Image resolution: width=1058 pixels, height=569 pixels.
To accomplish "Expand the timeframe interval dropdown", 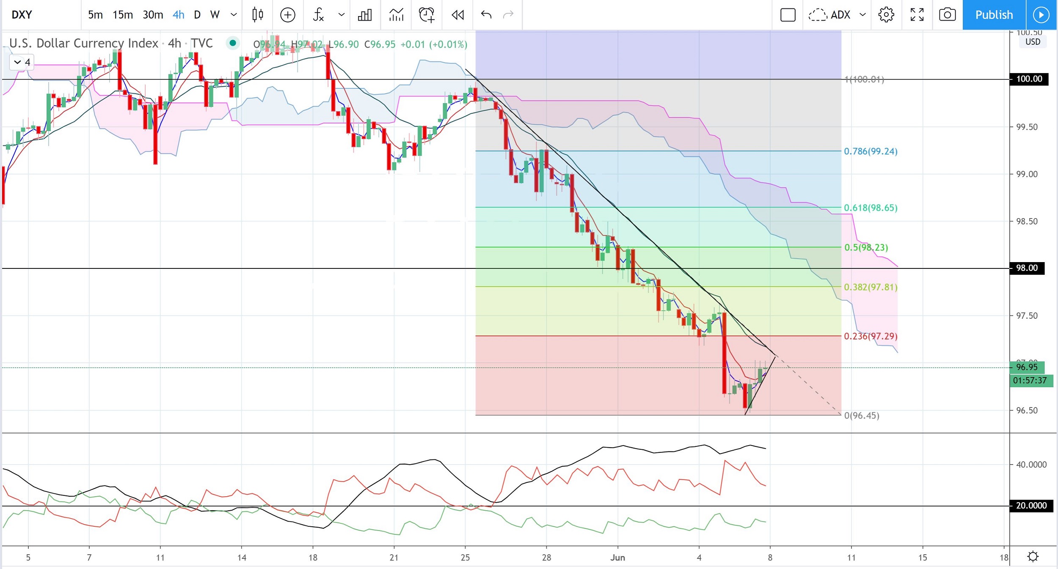I will point(233,15).
